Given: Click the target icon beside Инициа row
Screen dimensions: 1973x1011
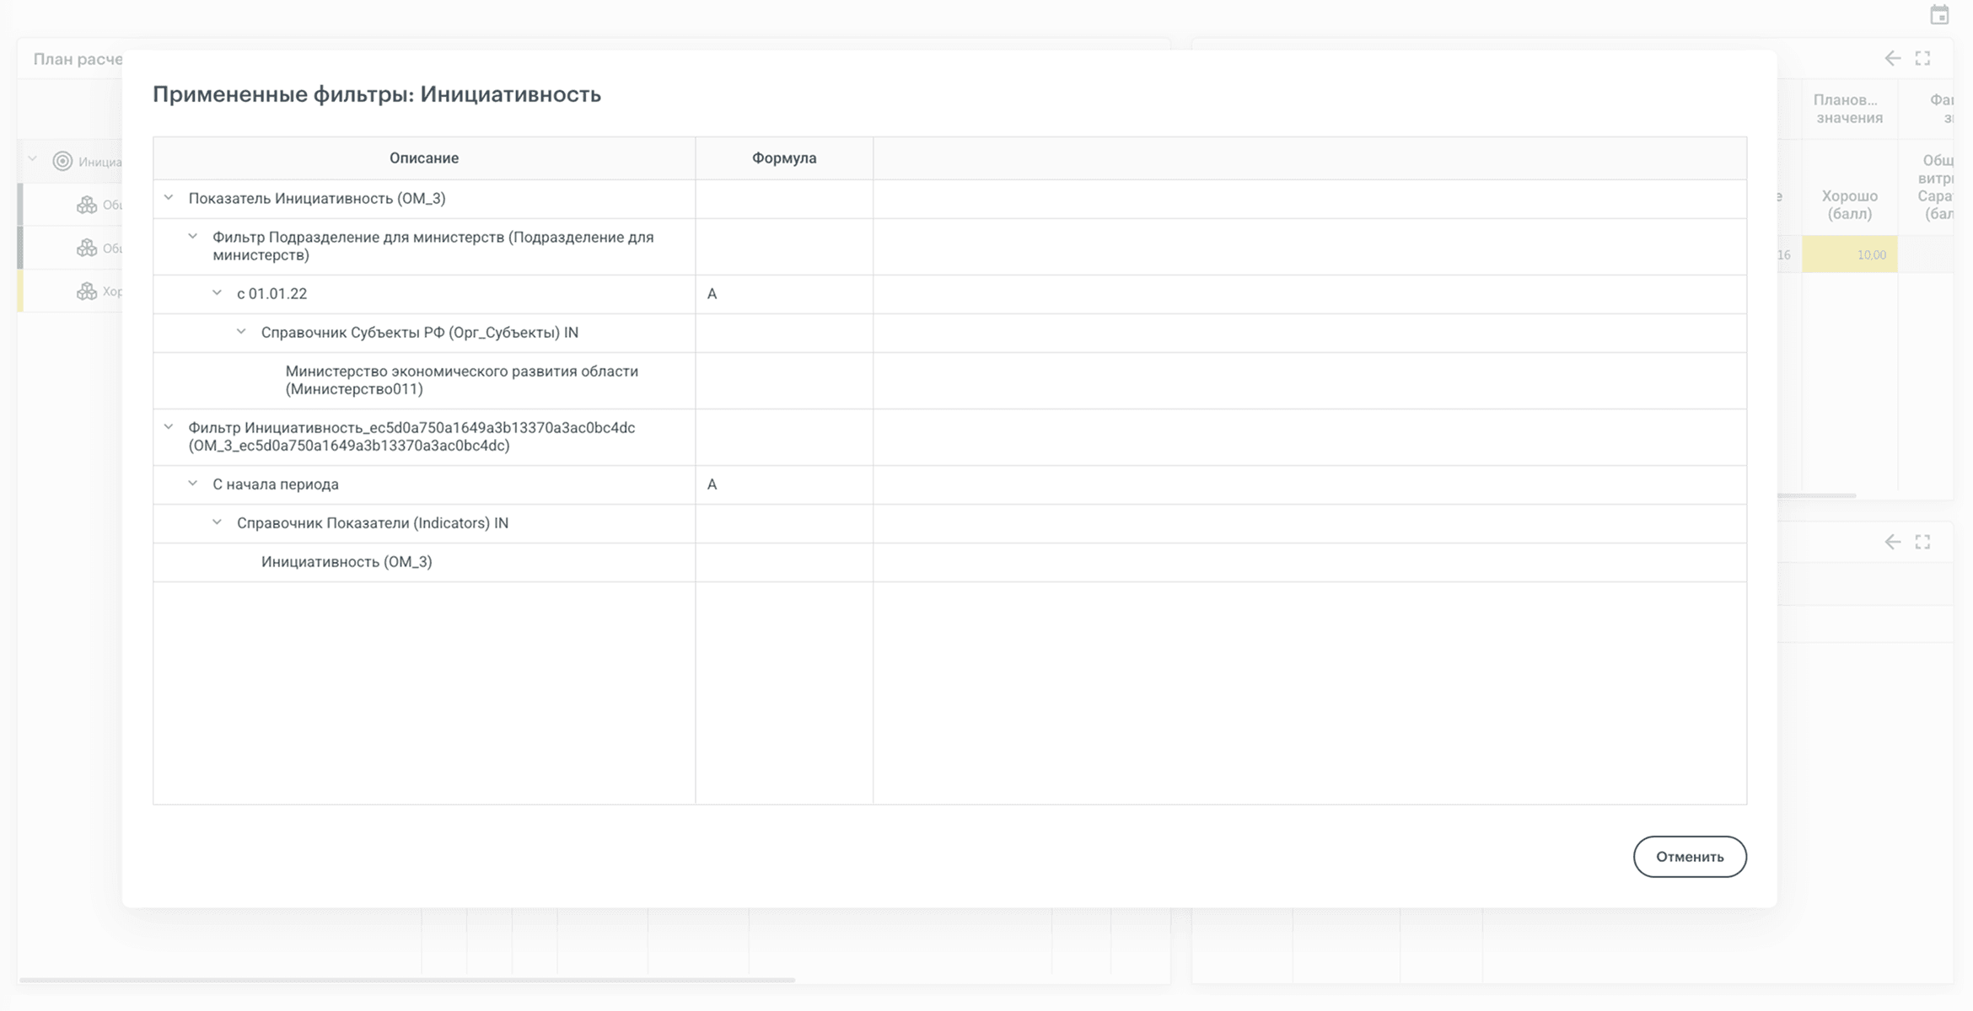Looking at the screenshot, I should click(x=62, y=161).
